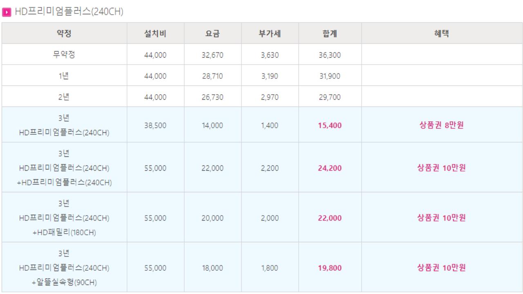The height and width of the screenshot is (294, 523).
Task: Select the HD프리미엄플러스(240CH) heading above the table
Action: [69, 12]
